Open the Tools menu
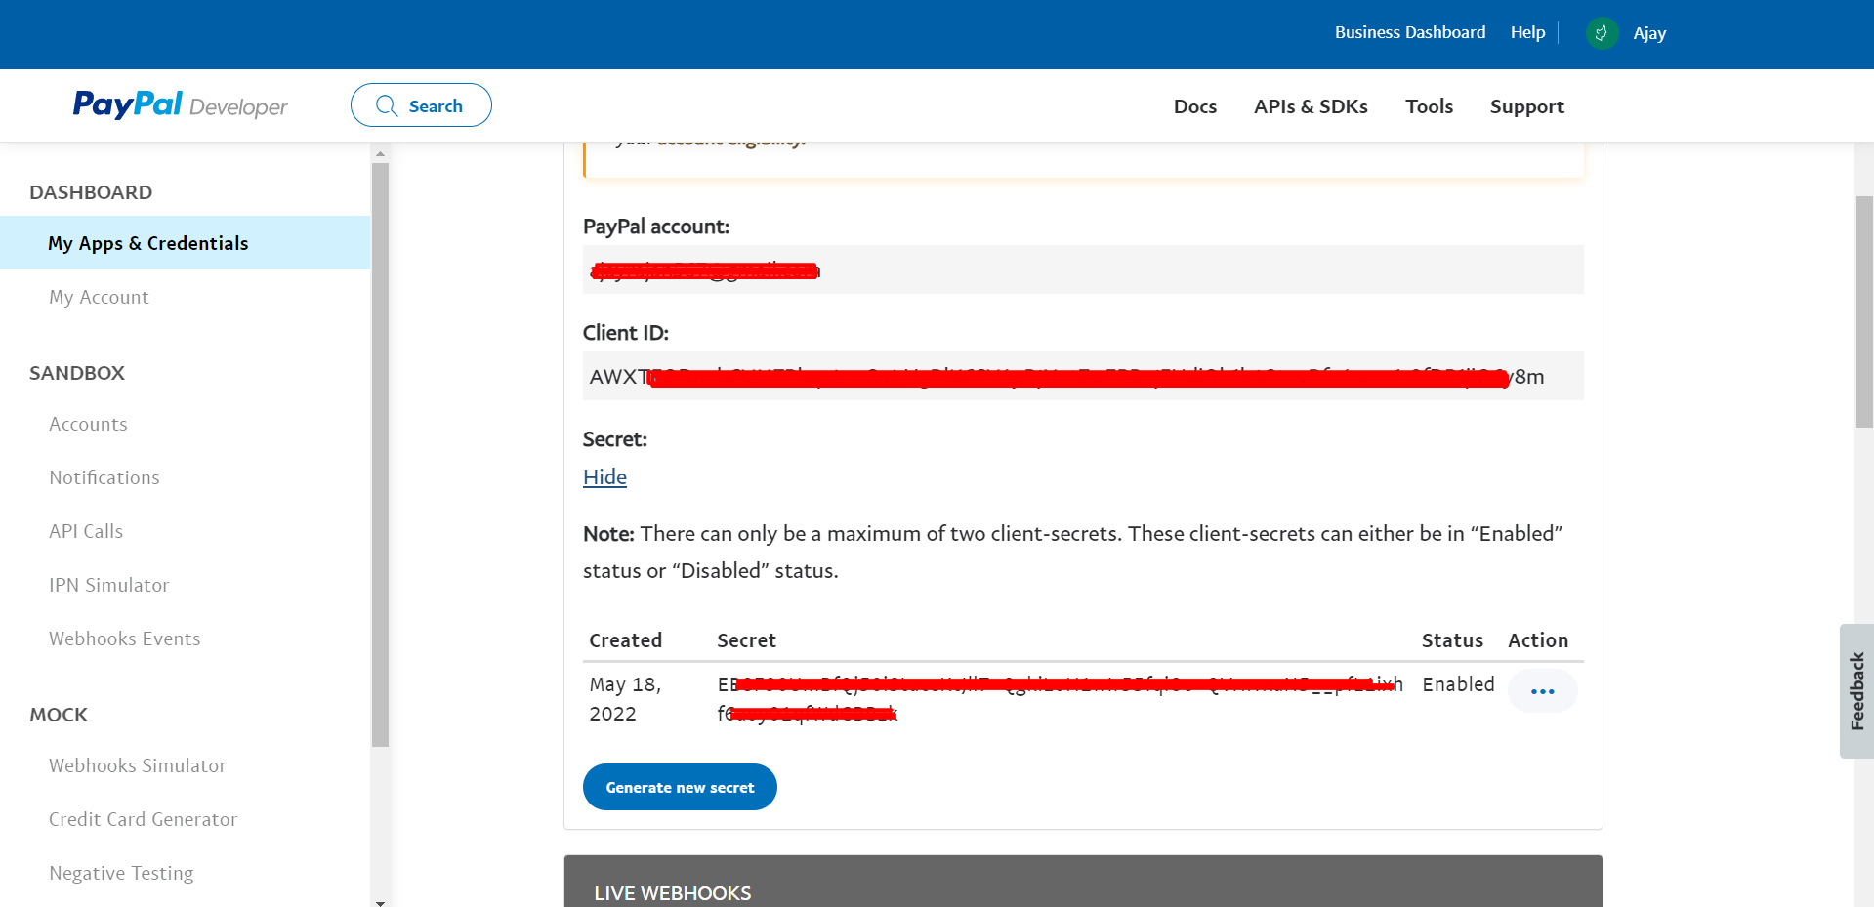This screenshot has width=1874, height=907. click(1429, 106)
